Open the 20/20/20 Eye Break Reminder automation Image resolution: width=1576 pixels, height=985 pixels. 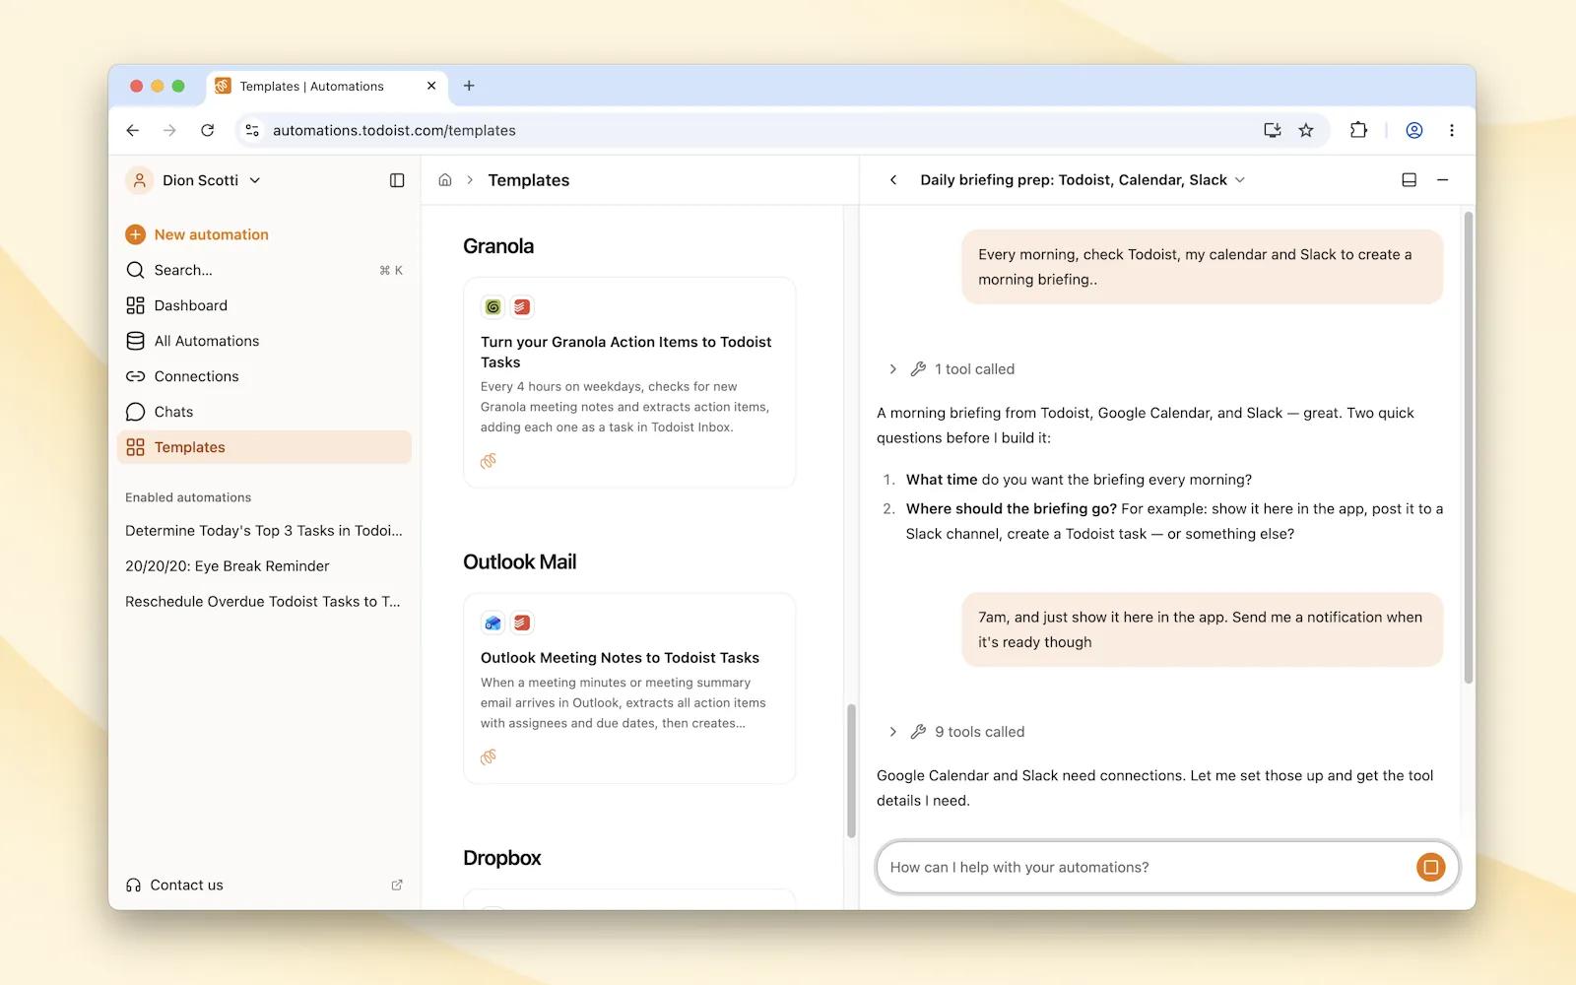pyautogui.click(x=228, y=566)
